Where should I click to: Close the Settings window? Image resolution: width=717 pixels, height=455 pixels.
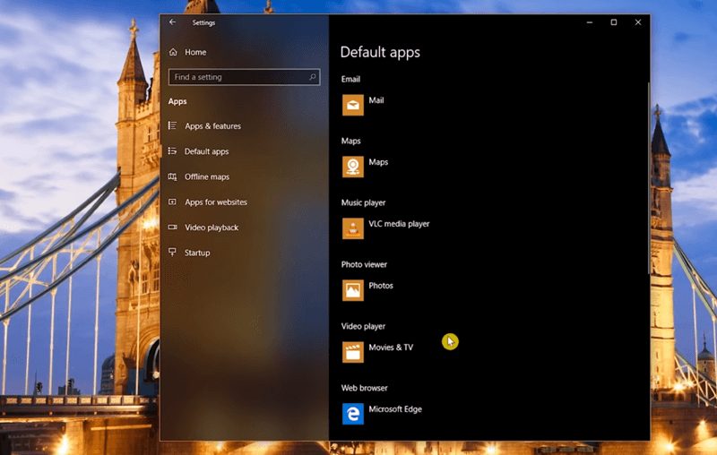click(x=638, y=21)
